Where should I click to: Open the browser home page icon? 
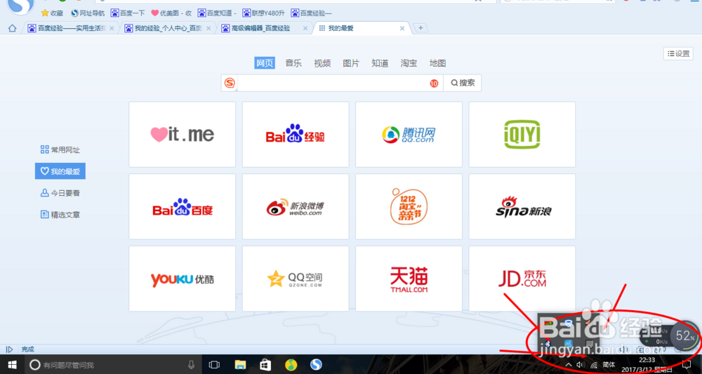(x=12, y=28)
